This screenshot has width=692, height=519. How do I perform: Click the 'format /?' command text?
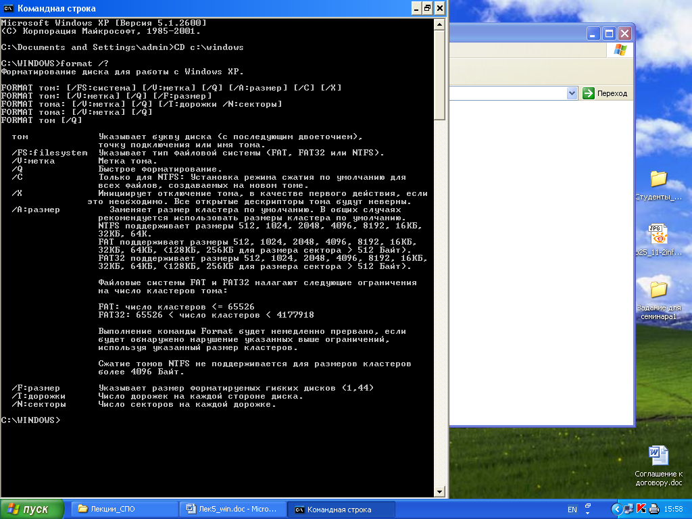[84, 64]
